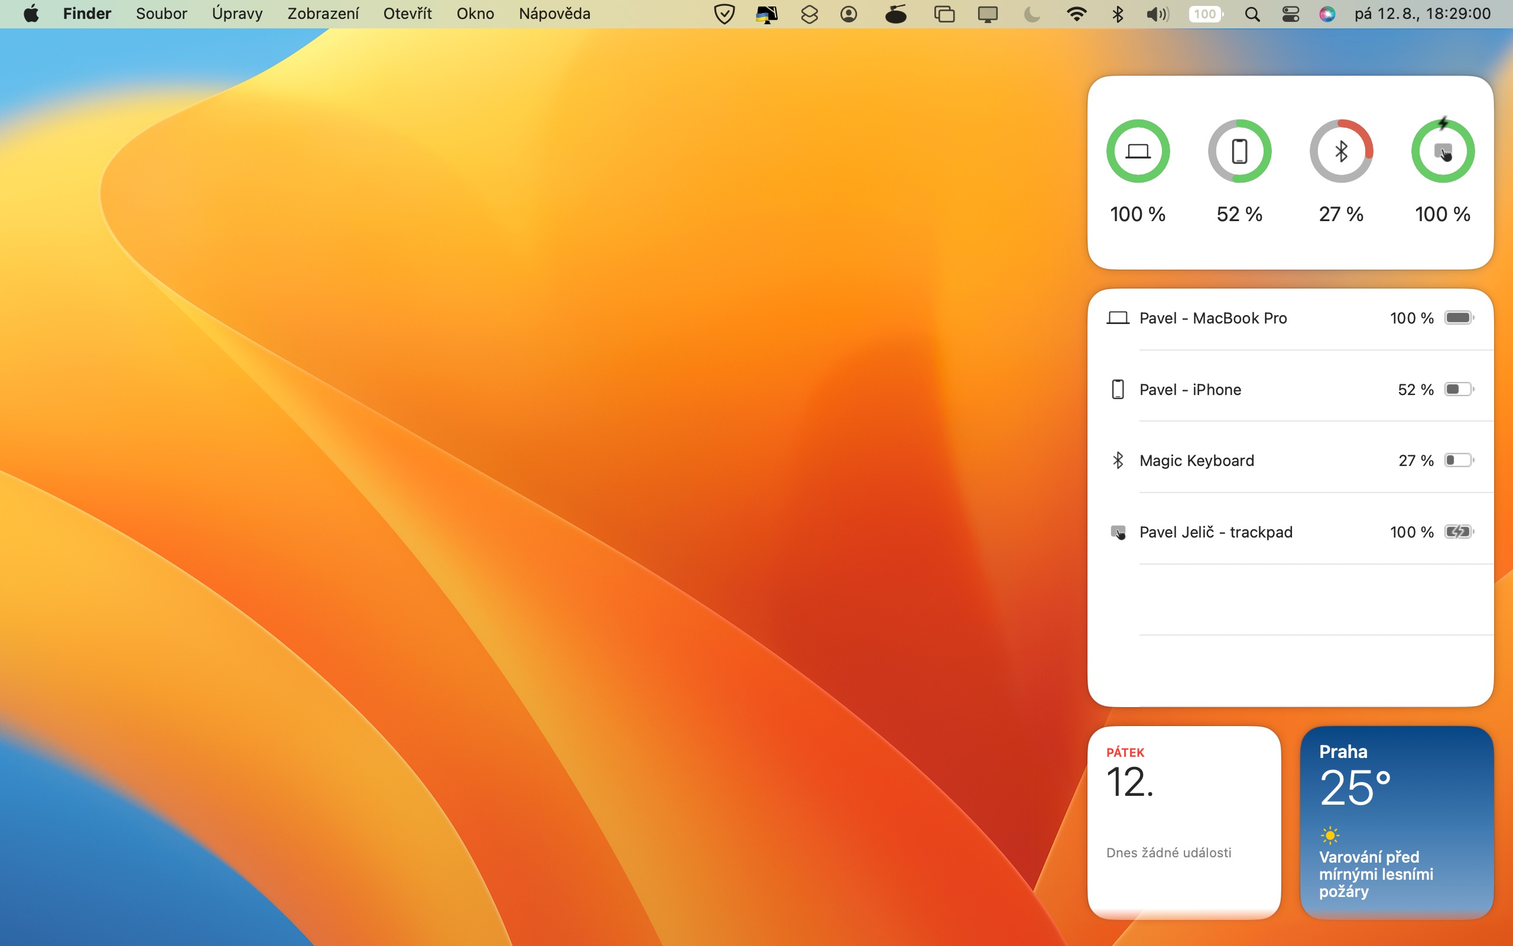Open the Bluetooth menu bar icon
The height and width of the screenshot is (946, 1513).
point(1118,14)
